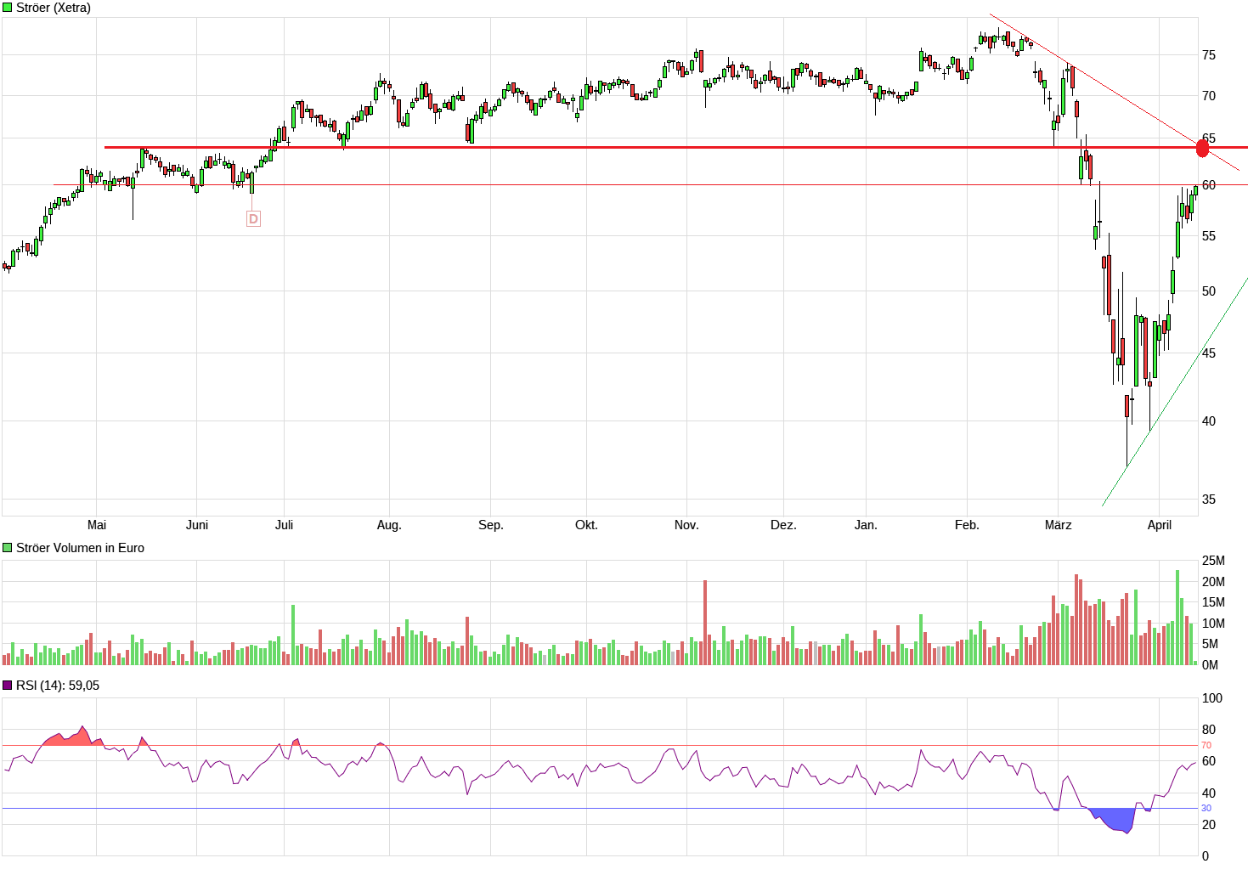Select the Dez. month label

tap(783, 525)
